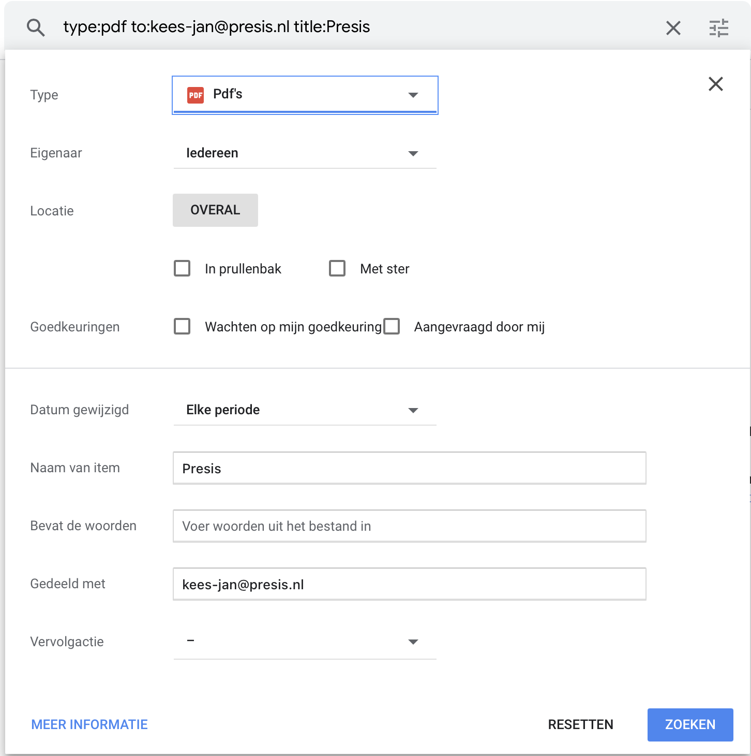The height and width of the screenshot is (756, 751).
Task: Clear the search query with X icon
Action: [673, 28]
